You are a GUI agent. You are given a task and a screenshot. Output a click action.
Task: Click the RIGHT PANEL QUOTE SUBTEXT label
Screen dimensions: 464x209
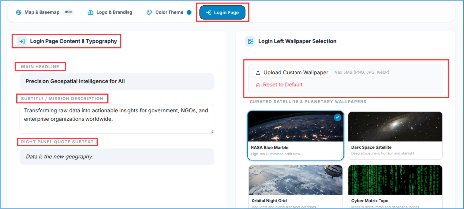pos(57,142)
